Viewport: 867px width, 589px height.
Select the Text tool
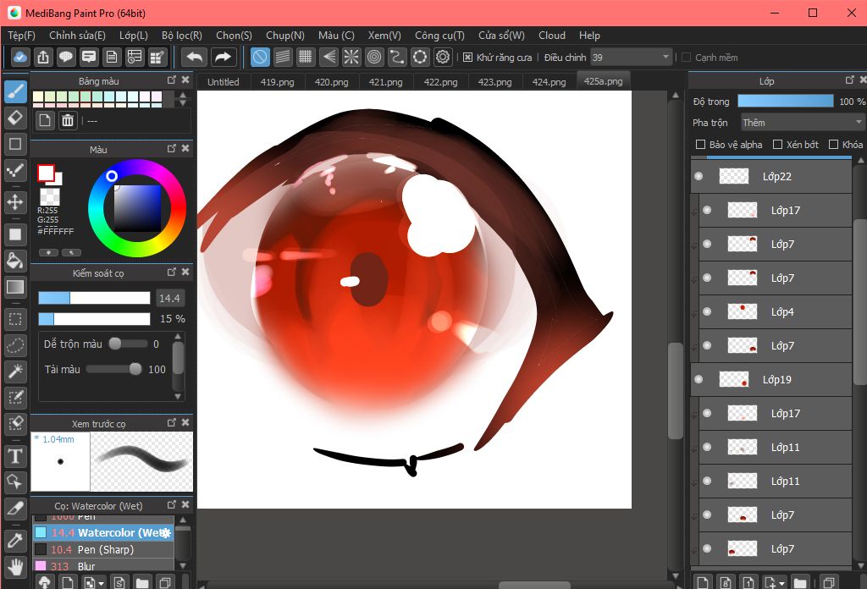[15, 457]
